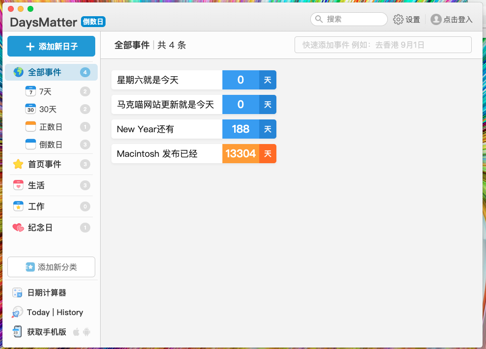Viewport: 486px width, 349px height.
Task: Click the globe icon beside 全部事件
Action: point(18,72)
